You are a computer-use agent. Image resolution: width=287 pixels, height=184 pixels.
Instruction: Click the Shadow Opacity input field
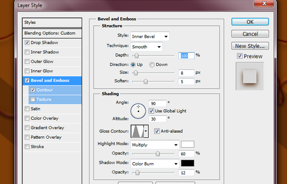pos(187,173)
